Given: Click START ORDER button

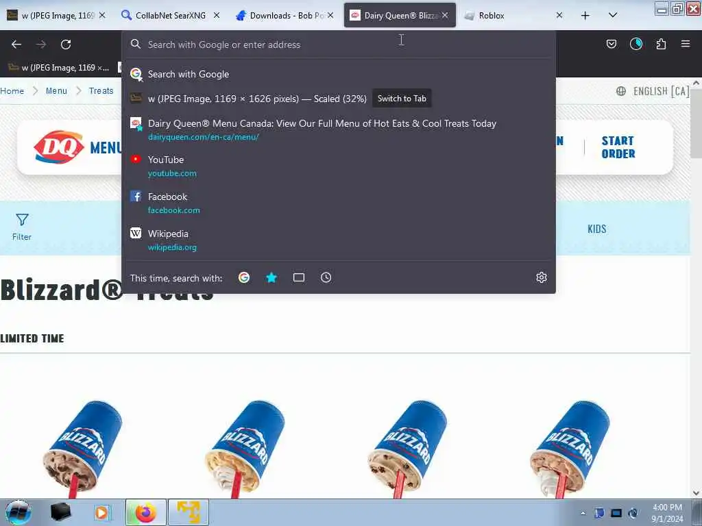Looking at the screenshot, I should 618,147.
